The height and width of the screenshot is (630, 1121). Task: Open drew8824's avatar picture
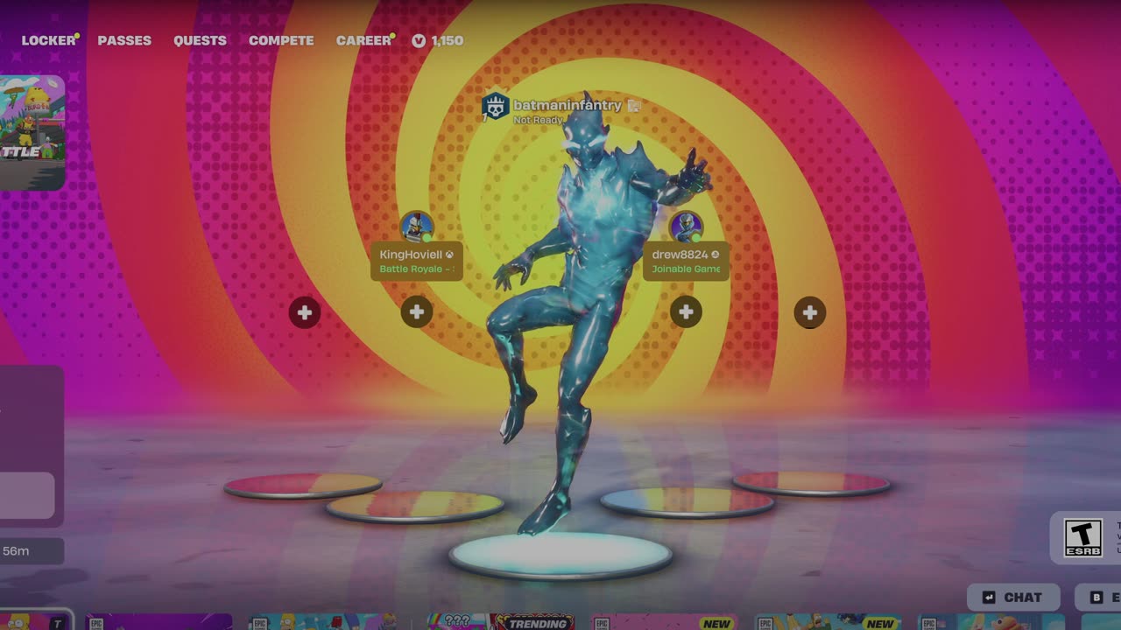point(686,227)
